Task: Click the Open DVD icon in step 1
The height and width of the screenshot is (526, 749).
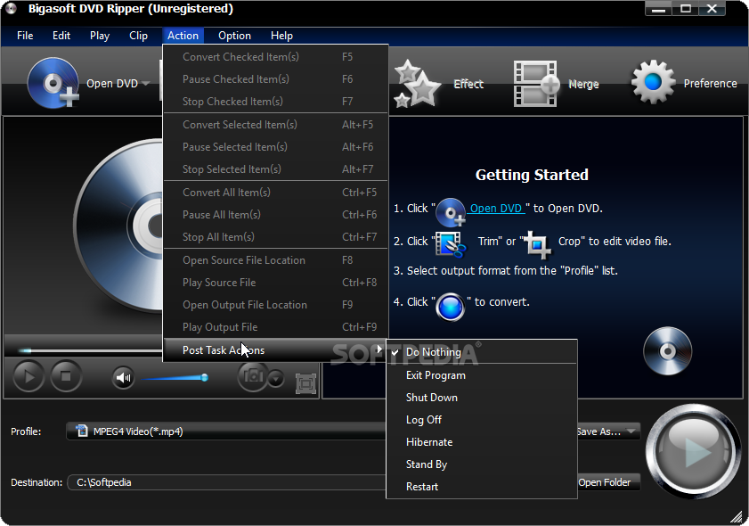Action: [451, 212]
